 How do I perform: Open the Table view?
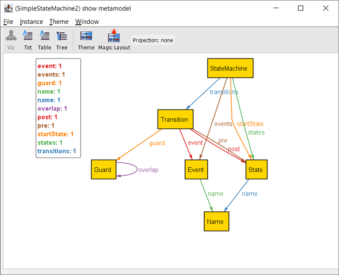45,40
